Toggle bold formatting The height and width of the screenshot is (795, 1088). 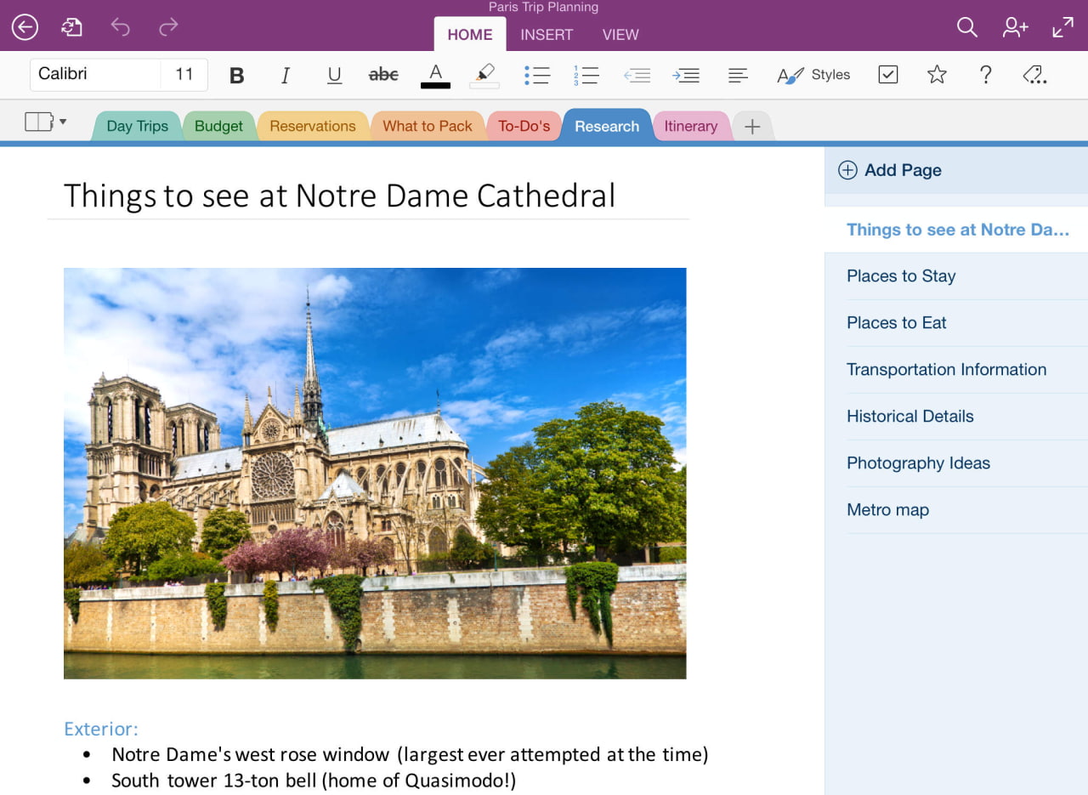pos(237,75)
